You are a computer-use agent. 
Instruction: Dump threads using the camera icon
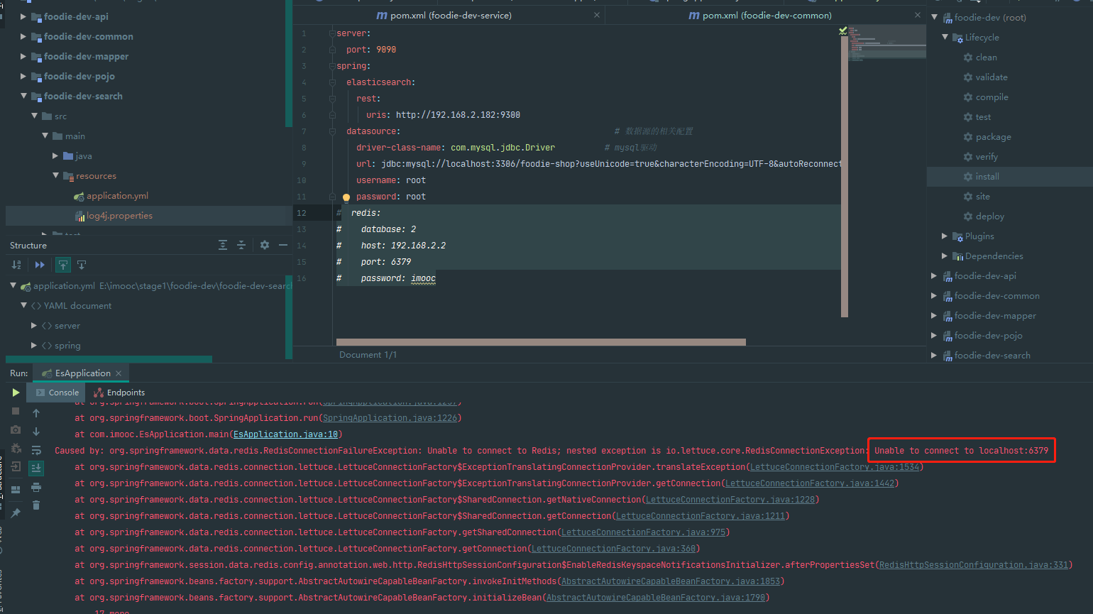point(16,429)
